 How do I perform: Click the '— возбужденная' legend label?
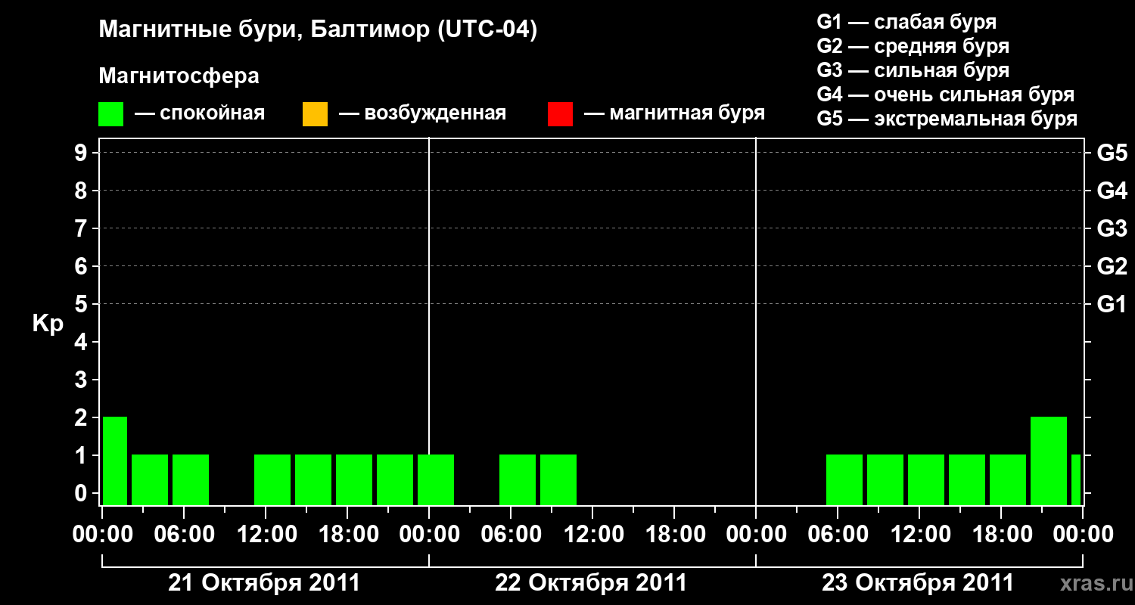point(422,114)
